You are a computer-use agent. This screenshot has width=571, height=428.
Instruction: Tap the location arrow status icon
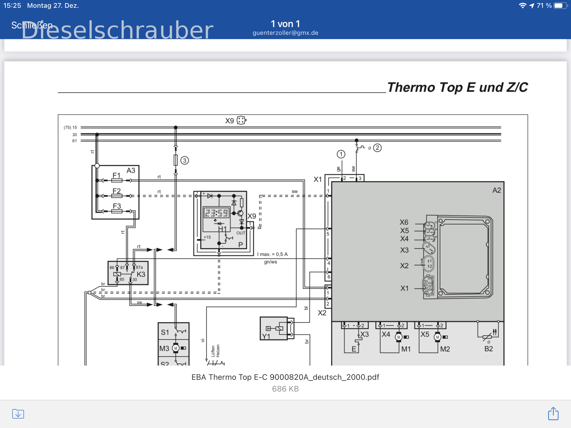point(532,6)
